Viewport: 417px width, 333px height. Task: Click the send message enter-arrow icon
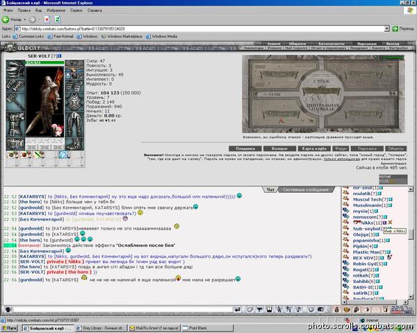[238, 309]
